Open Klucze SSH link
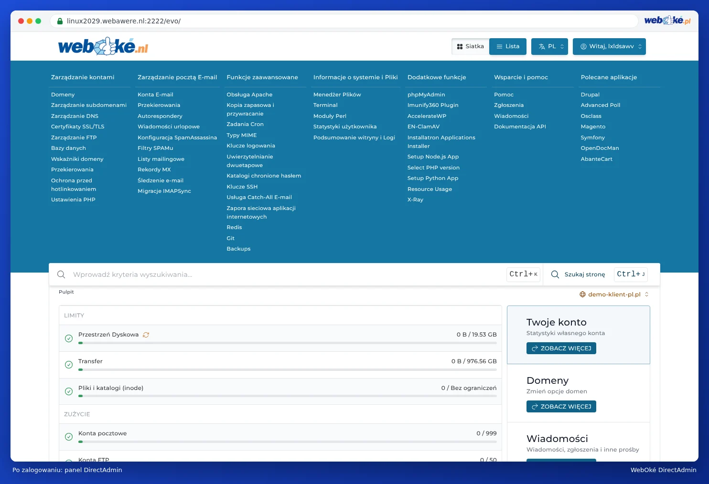This screenshot has width=709, height=484. coord(242,187)
